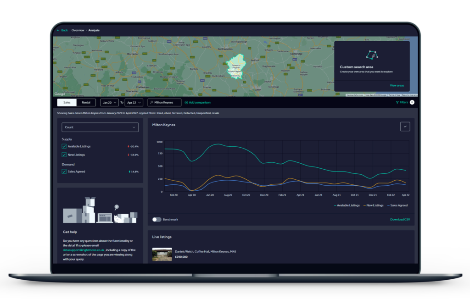Uncheck the New Listings checkbox
Viewport: 470px width, 299px height.
click(x=64, y=155)
